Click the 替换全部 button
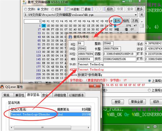Screen dimensions: 162x131 click(x=137, y=102)
